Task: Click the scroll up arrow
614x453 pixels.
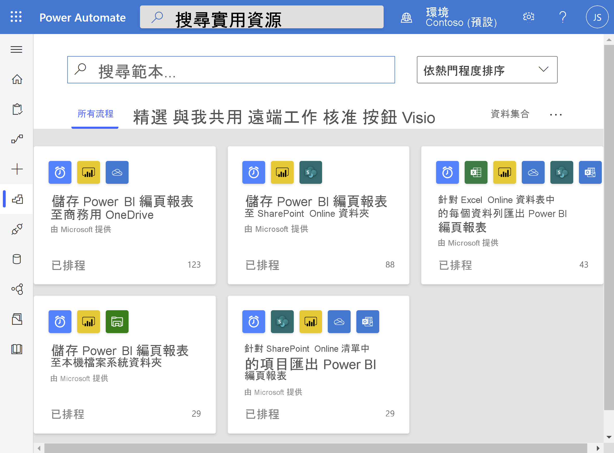Action: 609,40
